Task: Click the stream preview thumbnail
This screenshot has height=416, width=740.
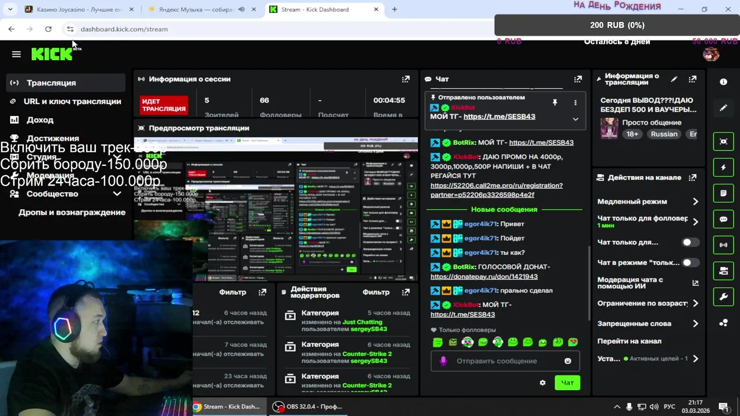Action: 276,209
